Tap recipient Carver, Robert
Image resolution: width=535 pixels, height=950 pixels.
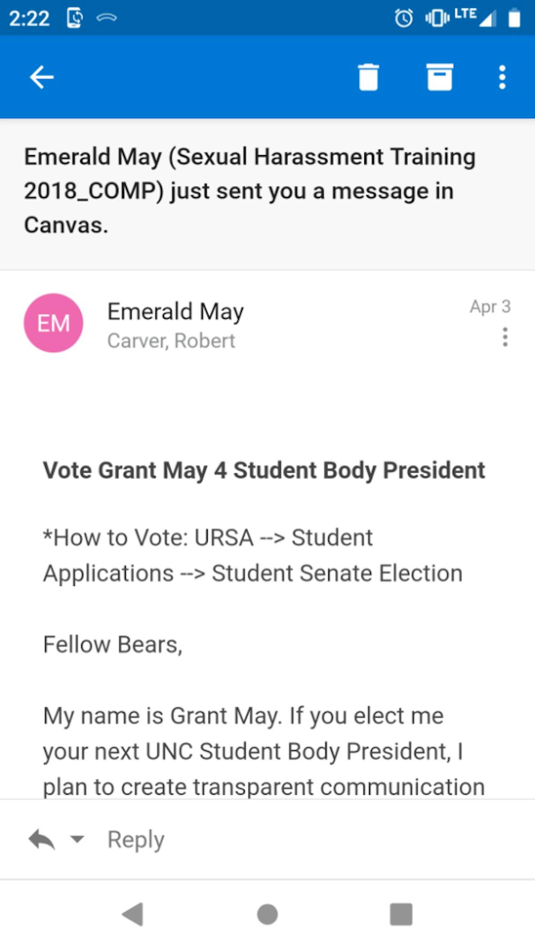pyautogui.click(x=171, y=341)
